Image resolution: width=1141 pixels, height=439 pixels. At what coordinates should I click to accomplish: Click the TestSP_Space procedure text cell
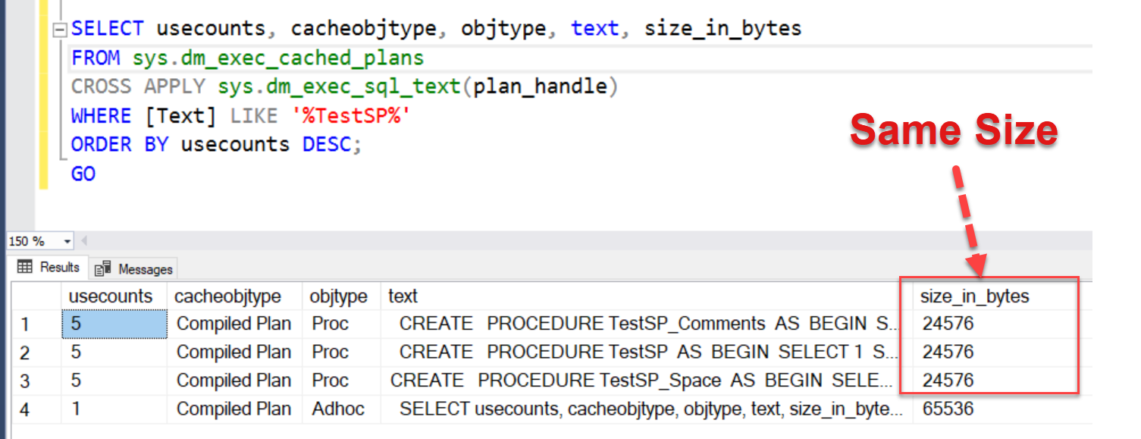[x=647, y=381]
